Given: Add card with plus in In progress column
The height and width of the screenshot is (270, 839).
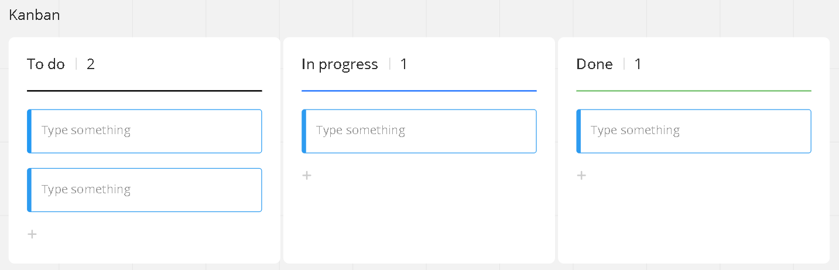Looking at the screenshot, I should 307,175.
